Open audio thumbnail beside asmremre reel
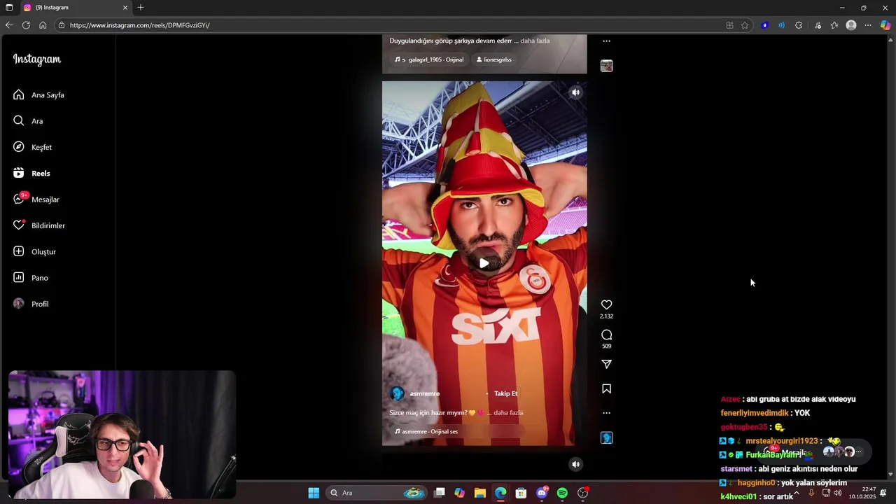 coord(606,437)
